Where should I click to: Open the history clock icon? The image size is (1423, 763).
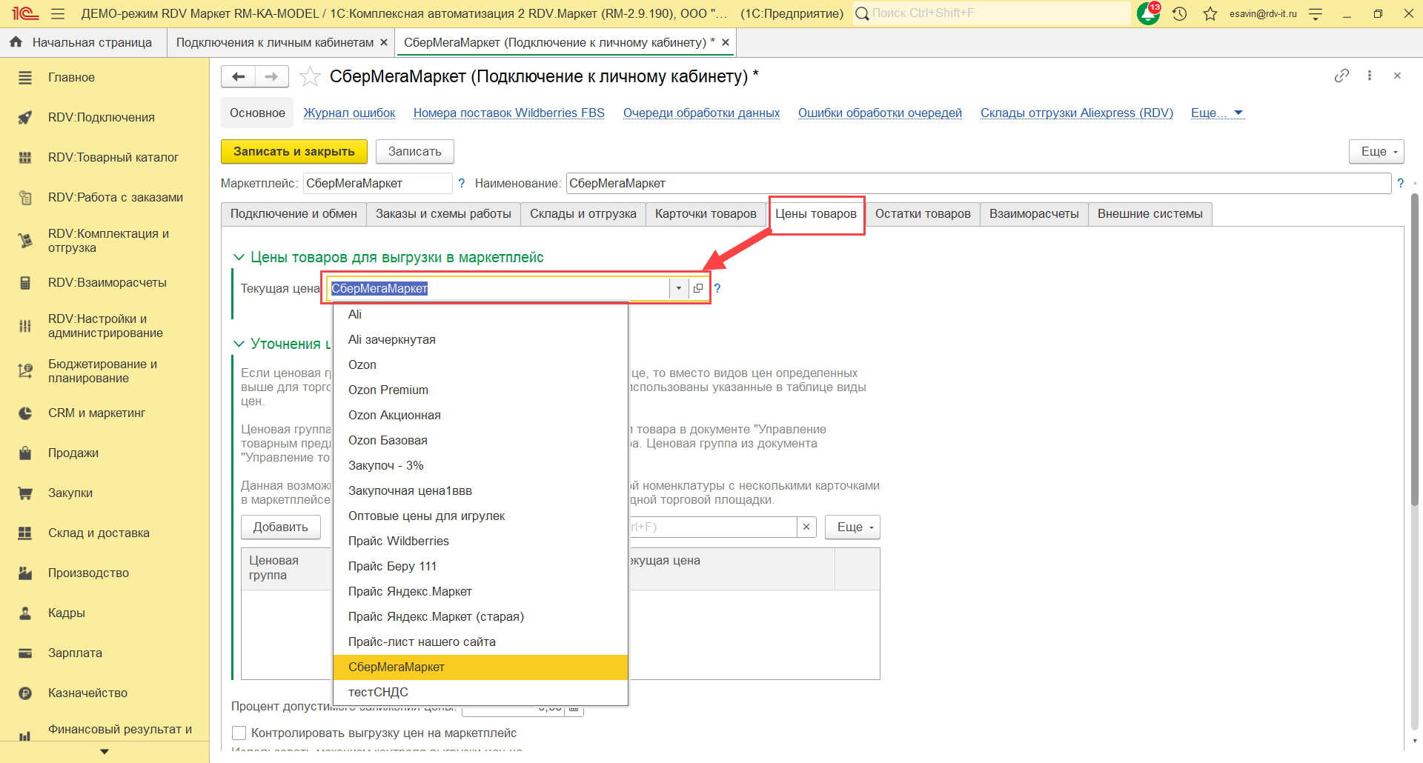1179,13
